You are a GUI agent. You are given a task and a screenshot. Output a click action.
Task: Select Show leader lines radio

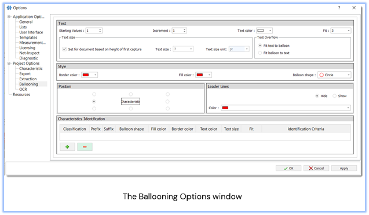point(334,96)
